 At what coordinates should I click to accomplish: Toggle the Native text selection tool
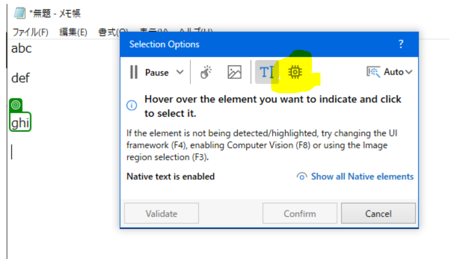(267, 72)
